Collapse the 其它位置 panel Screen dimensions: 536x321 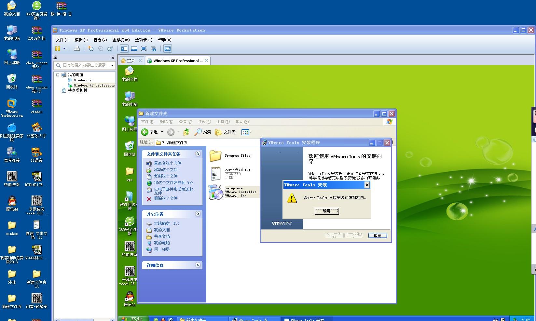[198, 214]
